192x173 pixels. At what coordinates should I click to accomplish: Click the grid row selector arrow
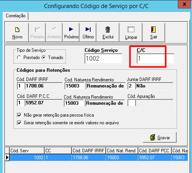click(7, 158)
